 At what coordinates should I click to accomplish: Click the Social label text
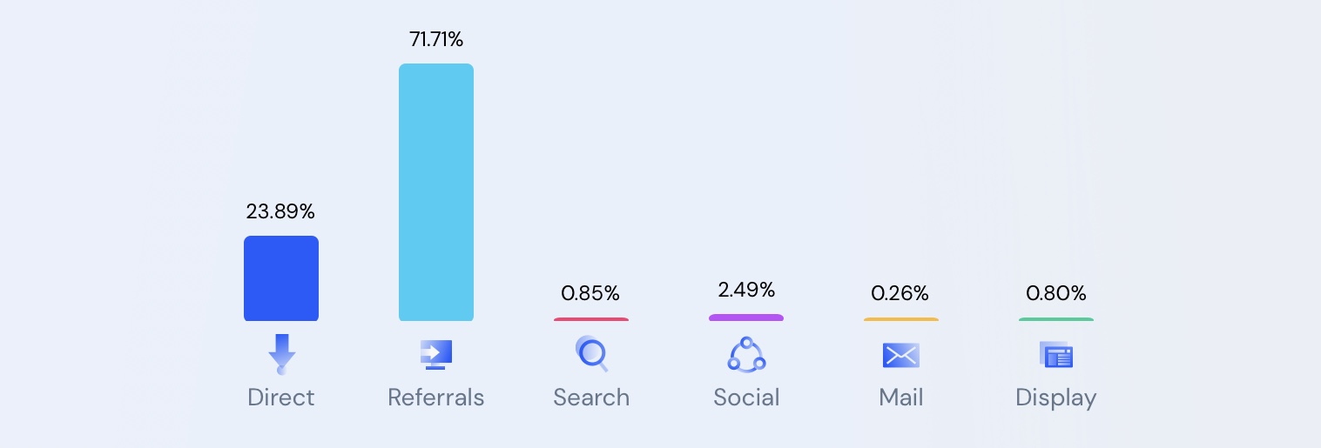[x=746, y=398]
